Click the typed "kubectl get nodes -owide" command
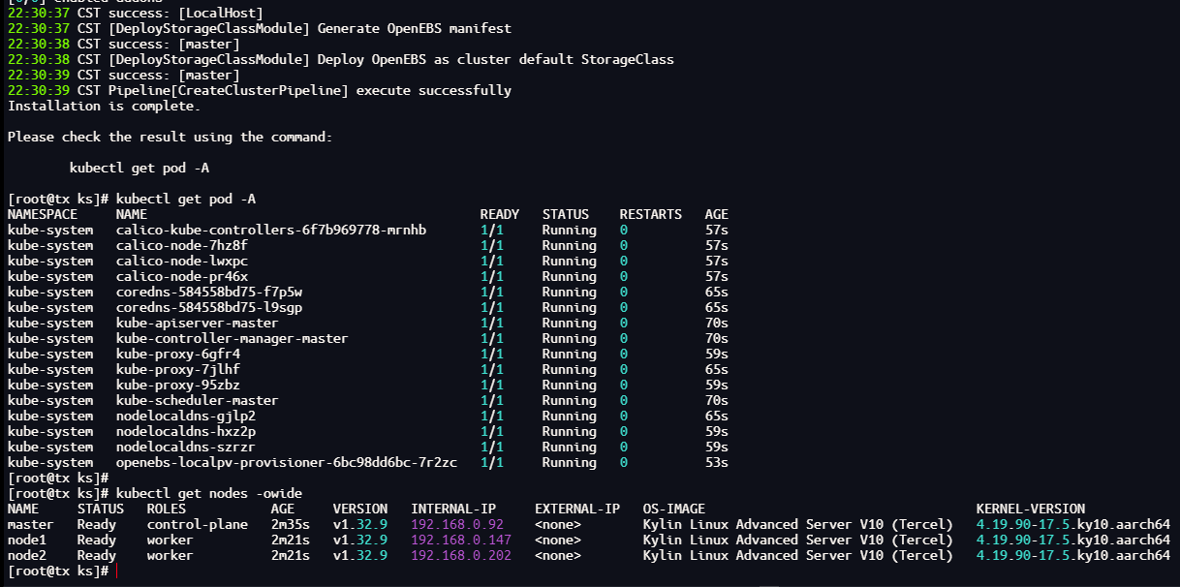1180x587 pixels. [208, 494]
